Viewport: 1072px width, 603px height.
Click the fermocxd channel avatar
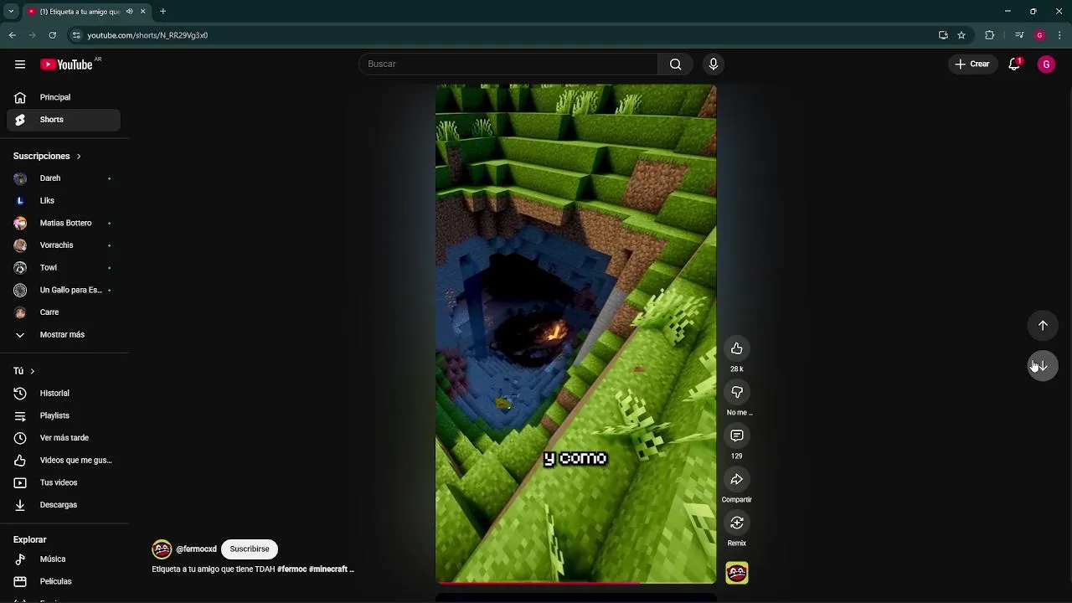pos(162,549)
